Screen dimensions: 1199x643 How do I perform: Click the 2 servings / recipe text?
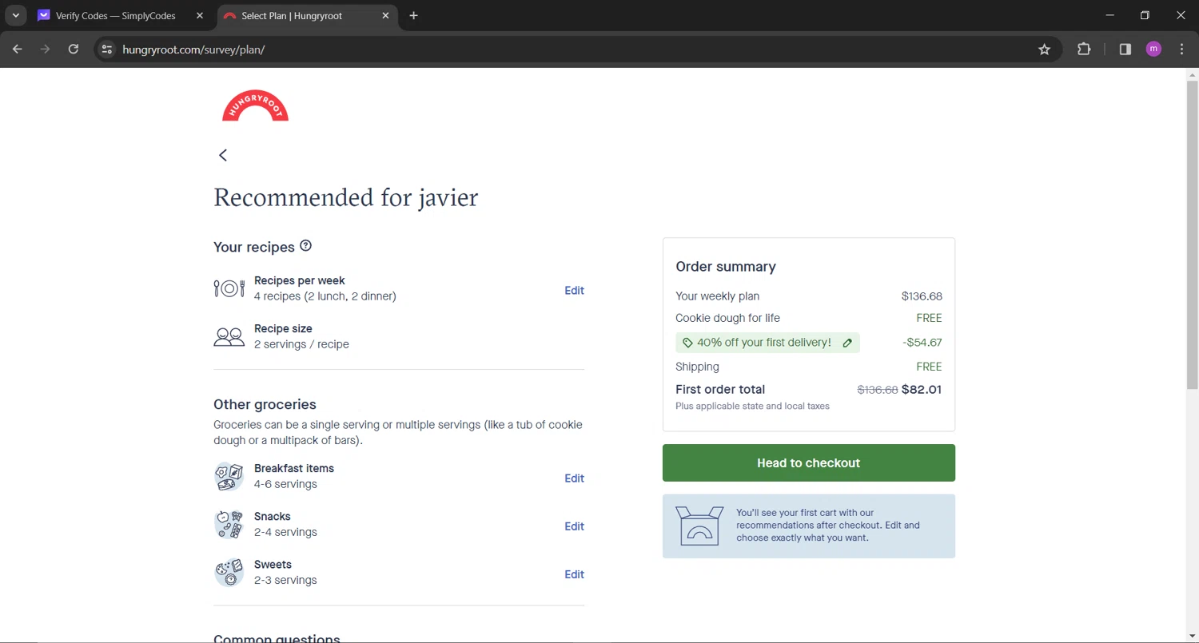(x=301, y=344)
